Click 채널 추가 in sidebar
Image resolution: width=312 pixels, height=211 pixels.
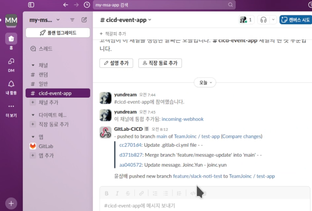click(x=58, y=102)
